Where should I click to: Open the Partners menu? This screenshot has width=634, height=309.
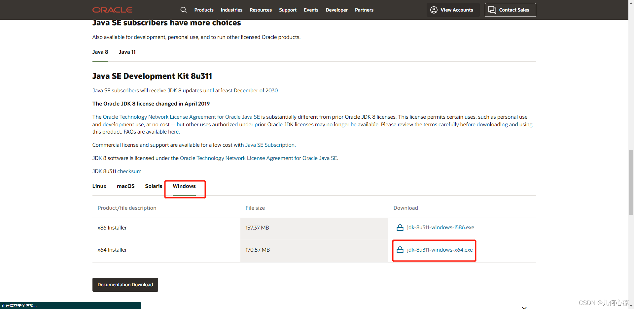[364, 10]
